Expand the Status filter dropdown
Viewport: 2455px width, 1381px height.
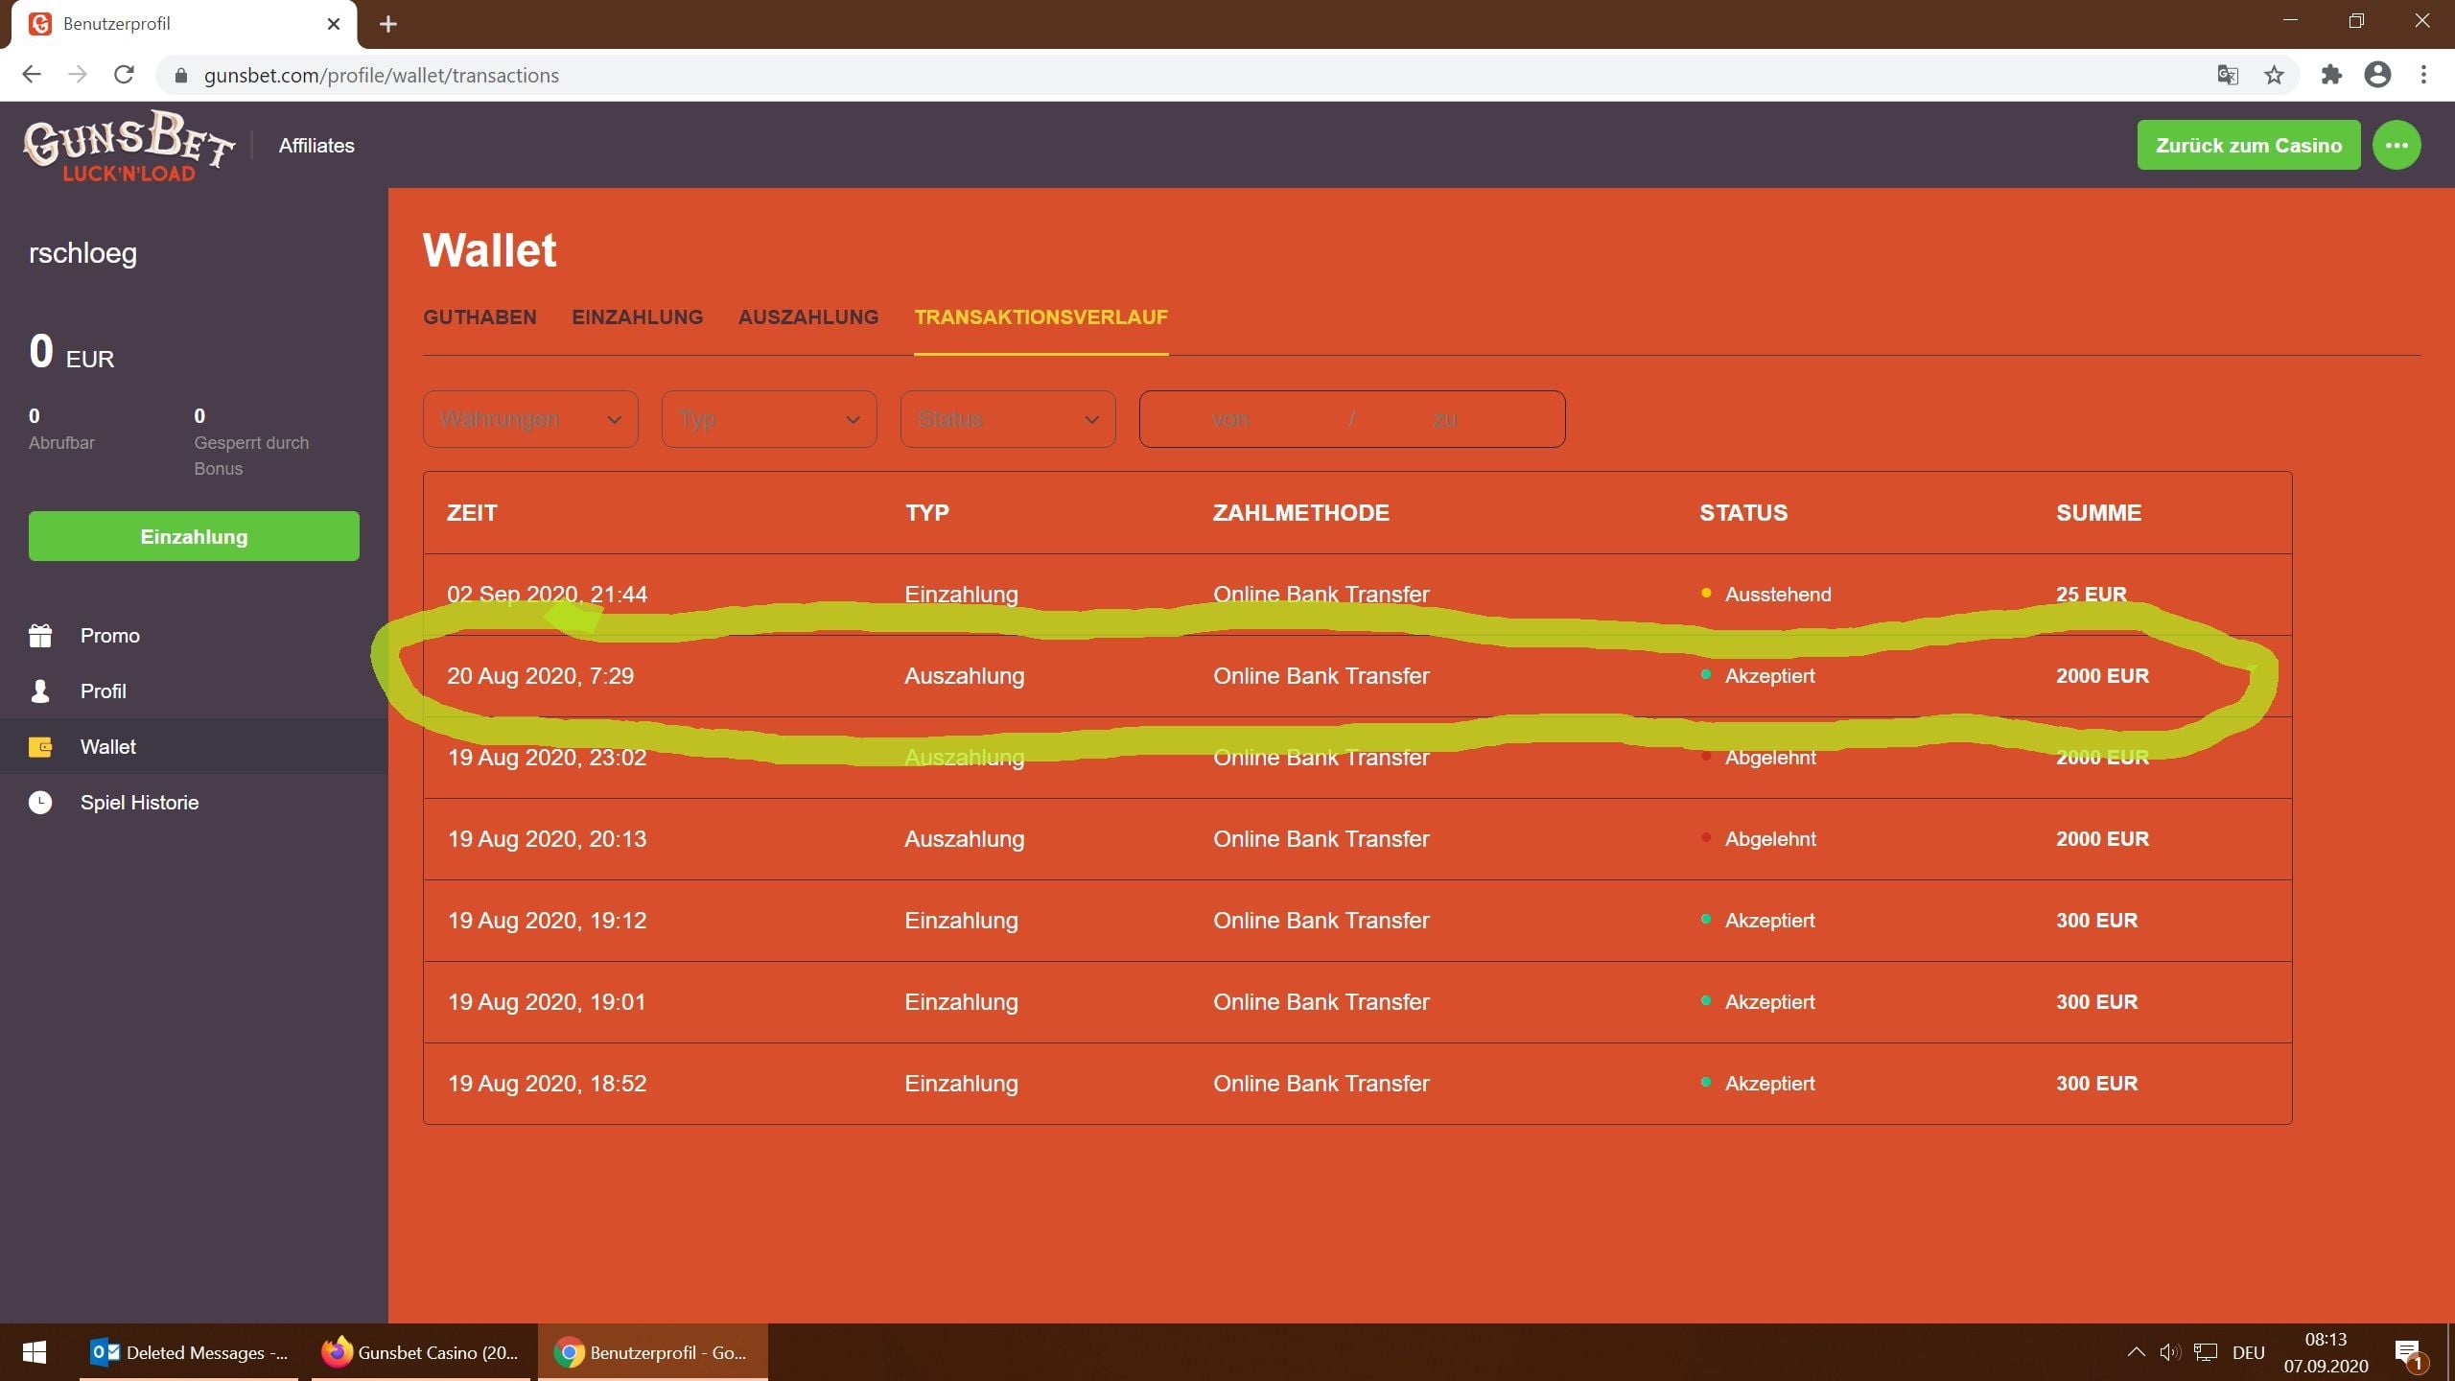(1008, 419)
